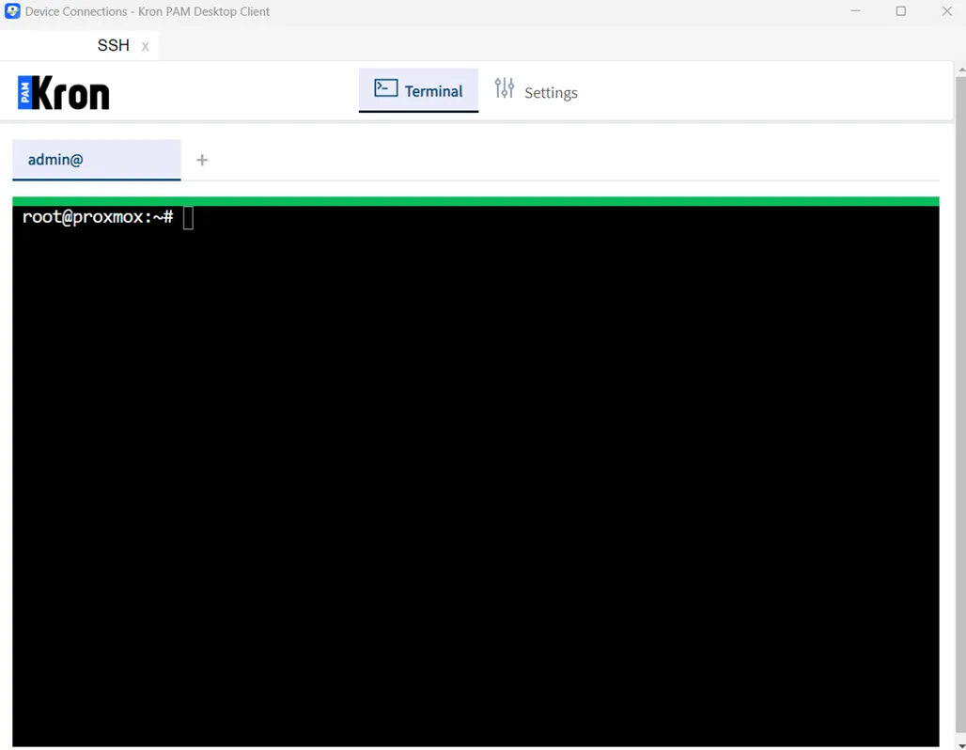Open the Terminal tab

(418, 90)
